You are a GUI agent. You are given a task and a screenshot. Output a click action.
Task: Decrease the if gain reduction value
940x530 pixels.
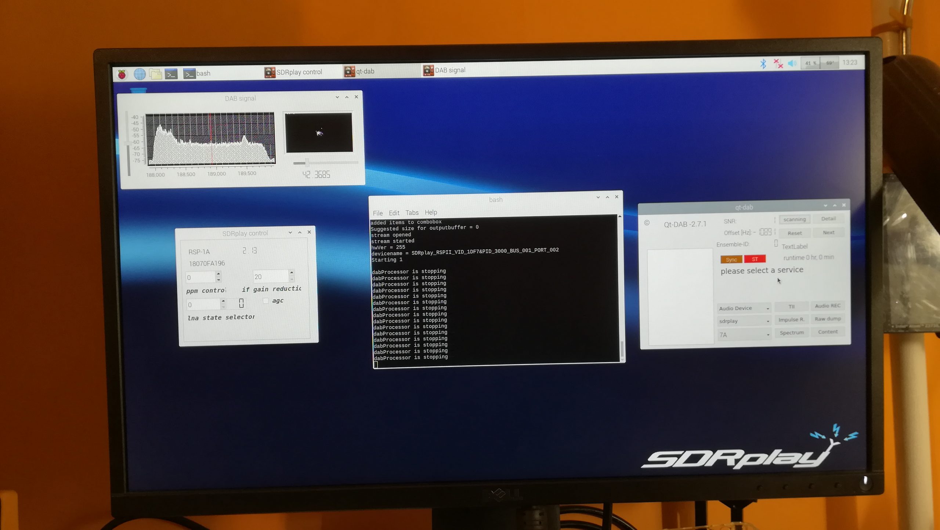point(292,278)
